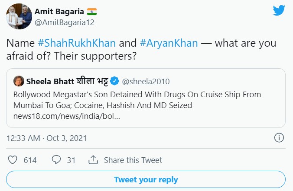Open the #AryanKhan hashtag
Viewport: 293px width, 191px height.
(169, 44)
